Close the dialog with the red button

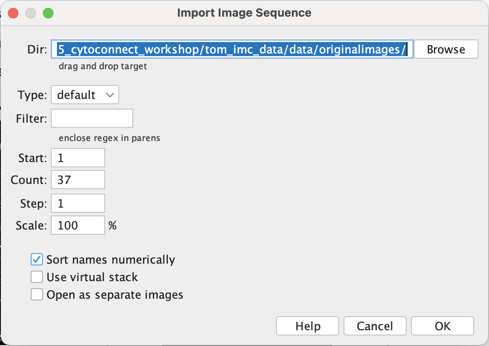pyautogui.click(x=13, y=13)
